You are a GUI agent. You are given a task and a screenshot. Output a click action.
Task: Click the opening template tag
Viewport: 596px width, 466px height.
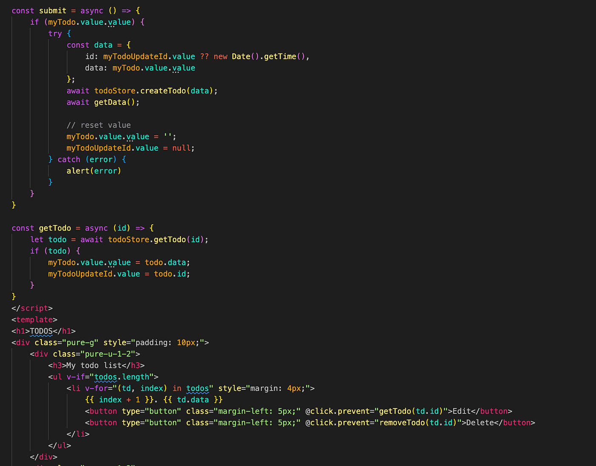pyautogui.click(x=34, y=320)
